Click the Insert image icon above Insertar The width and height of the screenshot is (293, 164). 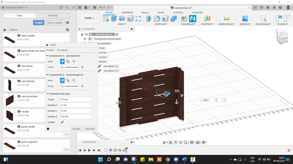245,19
